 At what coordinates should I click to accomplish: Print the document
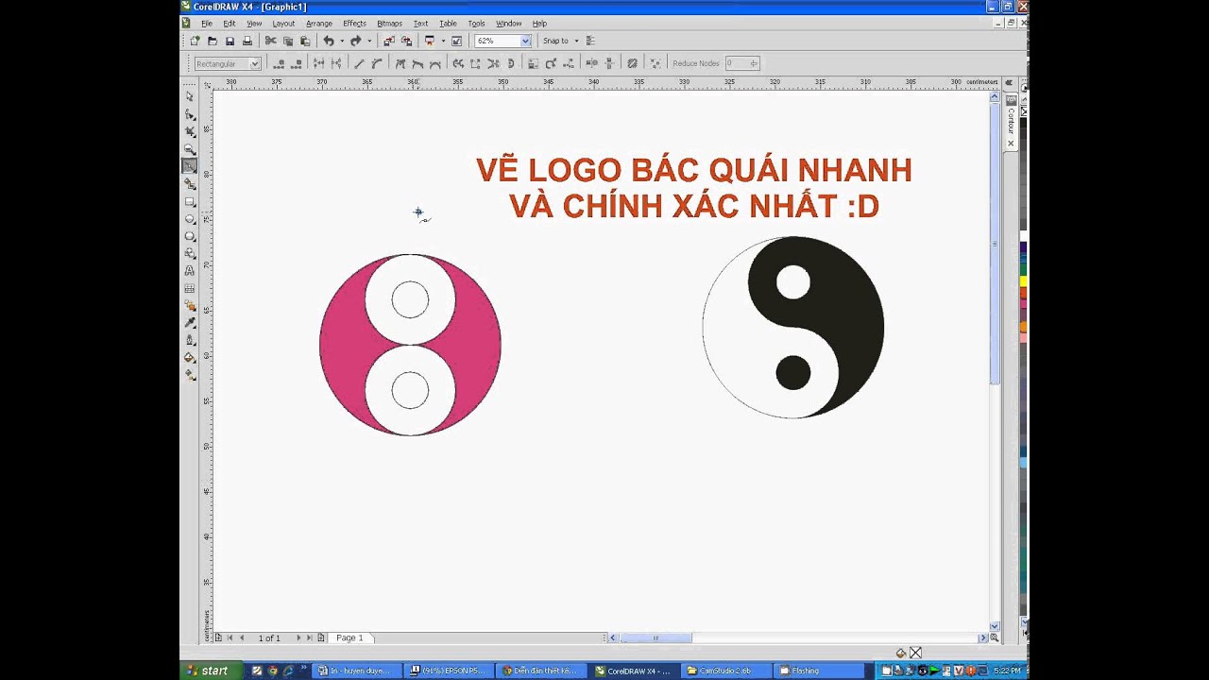pos(247,41)
